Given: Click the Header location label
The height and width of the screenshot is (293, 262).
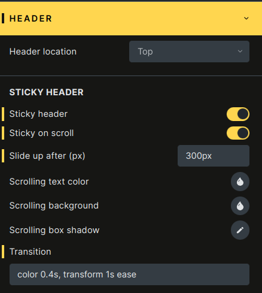Looking at the screenshot, I should tap(43, 52).
